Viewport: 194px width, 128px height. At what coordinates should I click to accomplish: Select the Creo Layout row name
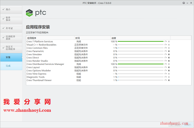click(x=33, y=67)
